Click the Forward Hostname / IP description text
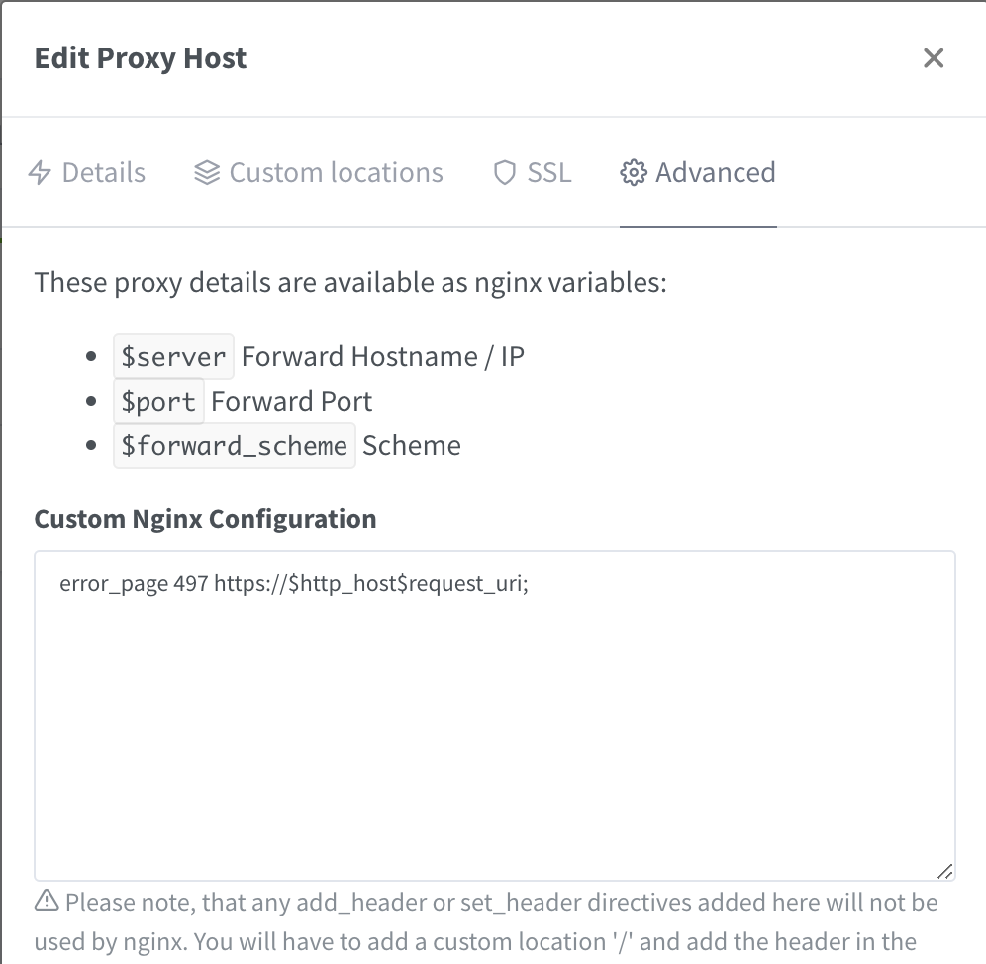The height and width of the screenshot is (964, 986). 383,356
